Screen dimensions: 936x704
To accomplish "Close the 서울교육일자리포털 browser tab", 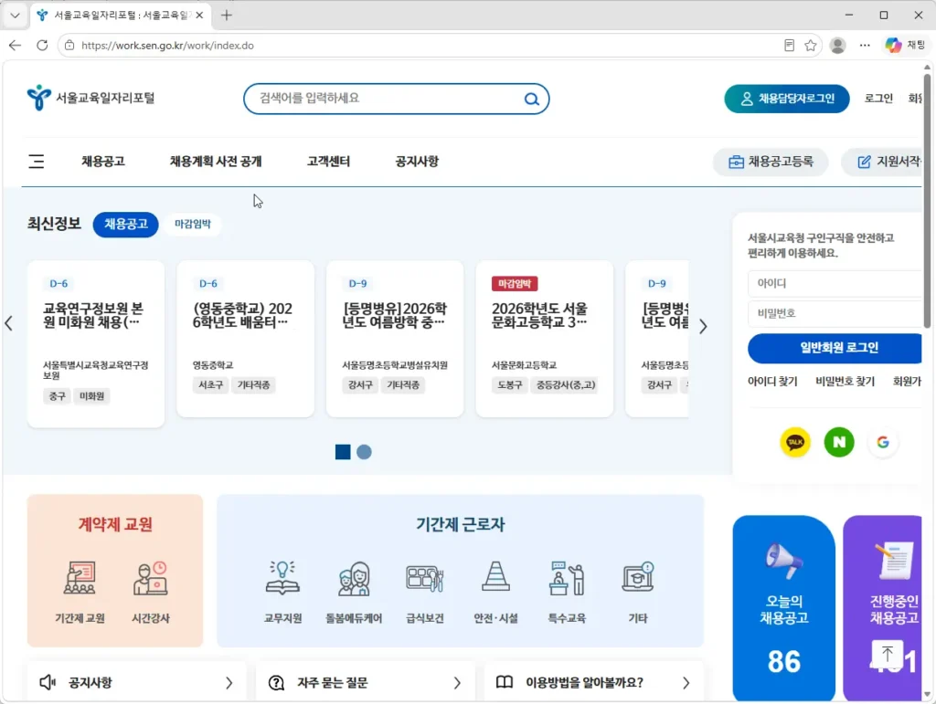I will point(199,16).
